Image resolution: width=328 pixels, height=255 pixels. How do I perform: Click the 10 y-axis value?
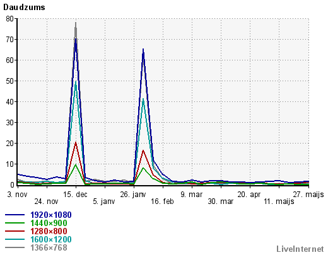tap(10, 164)
